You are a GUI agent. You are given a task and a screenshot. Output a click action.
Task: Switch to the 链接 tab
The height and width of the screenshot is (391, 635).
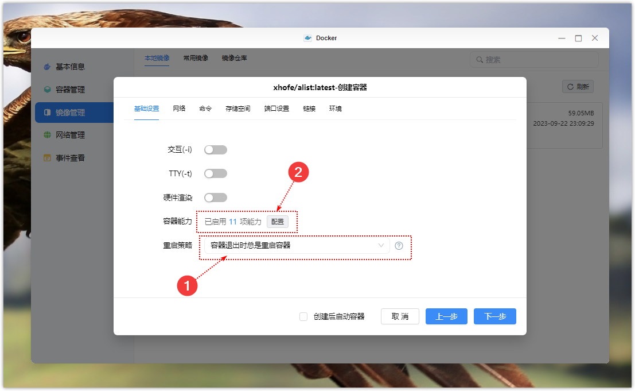309,109
